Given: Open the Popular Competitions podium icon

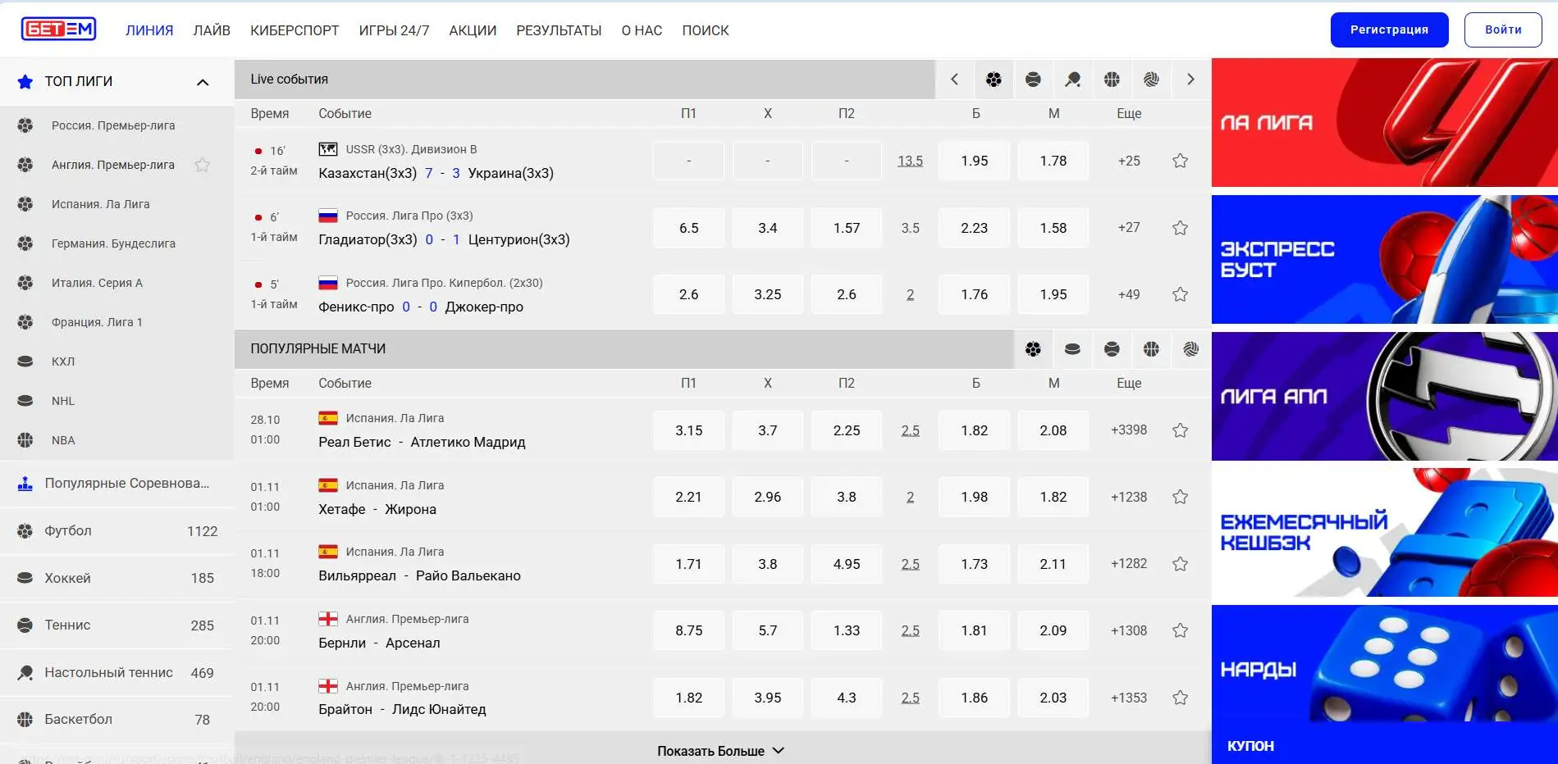Looking at the screenshot, I should point(25,484).
